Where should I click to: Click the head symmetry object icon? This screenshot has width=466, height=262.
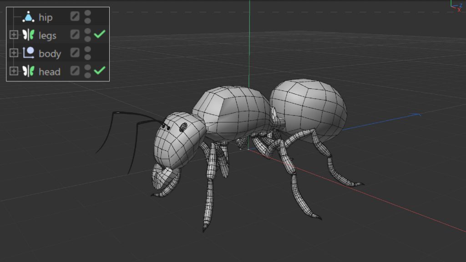coord(28,71)
